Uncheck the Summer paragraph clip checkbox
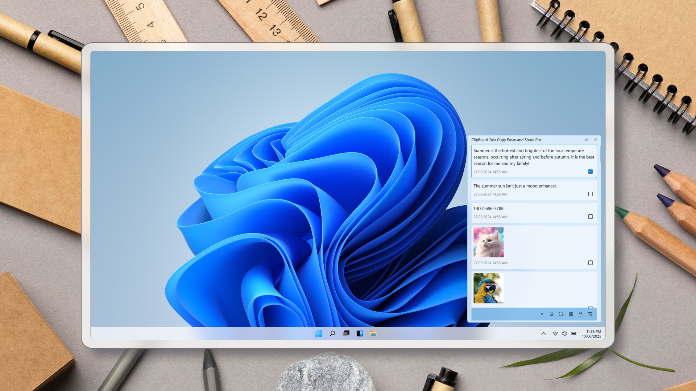 coord(591,172)
